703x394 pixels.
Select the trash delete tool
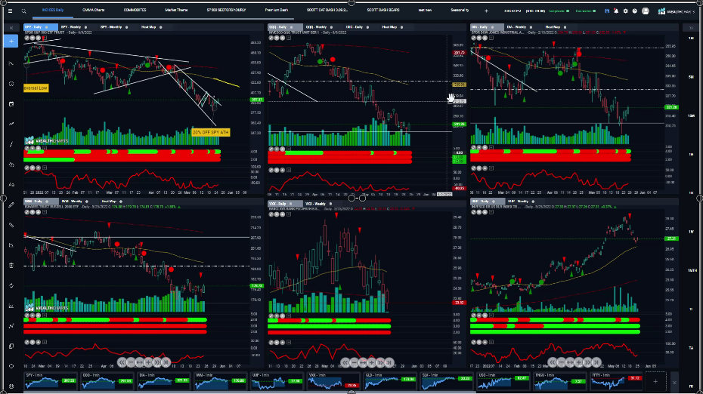click(x=11, y=265)
